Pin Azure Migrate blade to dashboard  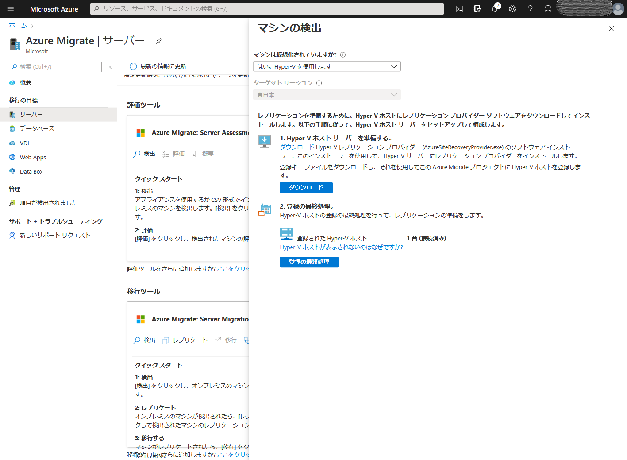159,41
